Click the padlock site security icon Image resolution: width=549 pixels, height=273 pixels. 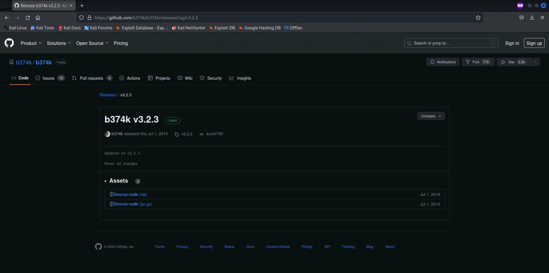(89, 18)
